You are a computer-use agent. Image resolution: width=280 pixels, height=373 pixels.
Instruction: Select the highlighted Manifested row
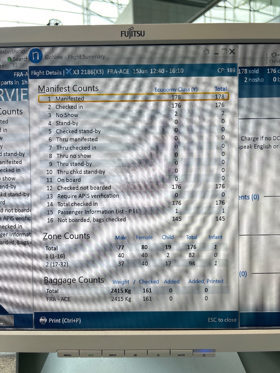133,98
